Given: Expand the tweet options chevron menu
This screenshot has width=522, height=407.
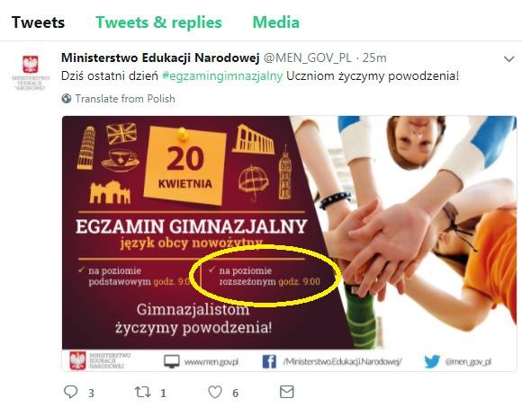Looking at the screenshot, I should click(509, 59).
